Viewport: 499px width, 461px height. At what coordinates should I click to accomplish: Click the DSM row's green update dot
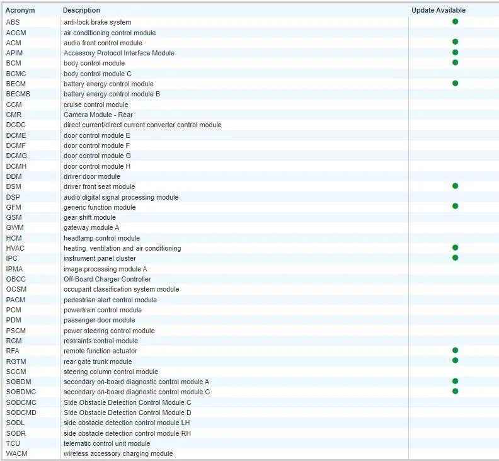(x=455, y=186)
